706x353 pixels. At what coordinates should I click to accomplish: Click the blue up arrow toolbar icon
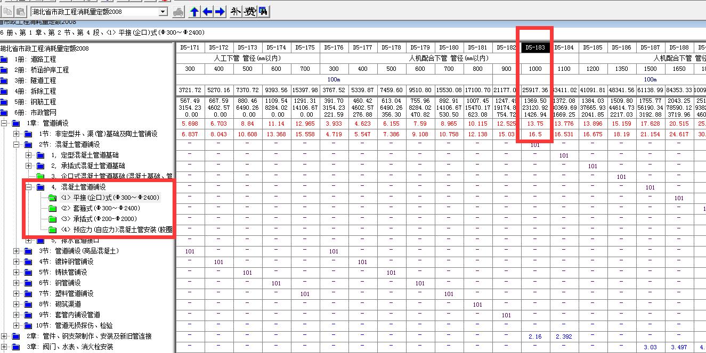coord(195,12)
